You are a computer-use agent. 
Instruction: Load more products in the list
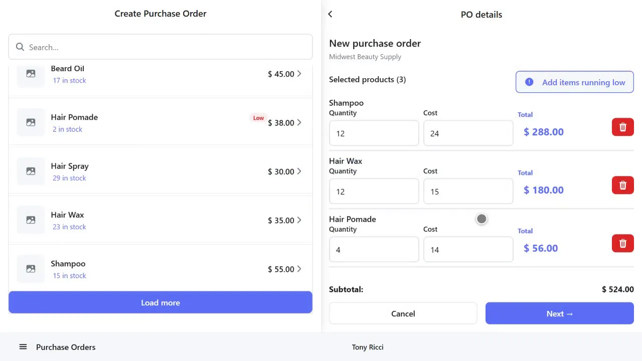tap(160, 303)
